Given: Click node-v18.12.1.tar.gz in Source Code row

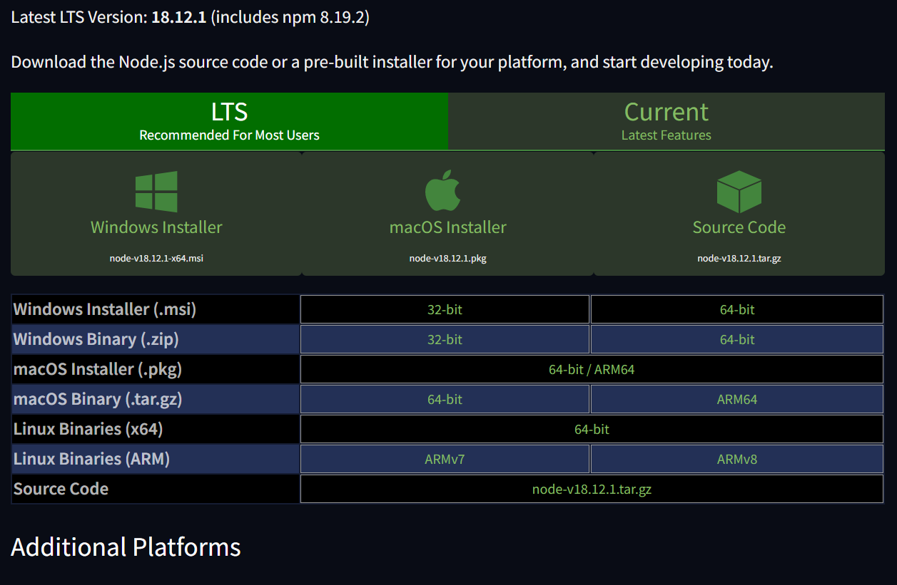Looking at the screenshot, I should tap(591, 489).
